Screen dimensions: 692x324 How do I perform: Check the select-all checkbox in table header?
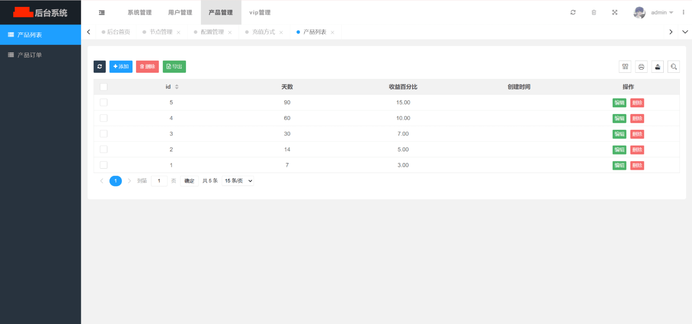(x=104, y=87)
